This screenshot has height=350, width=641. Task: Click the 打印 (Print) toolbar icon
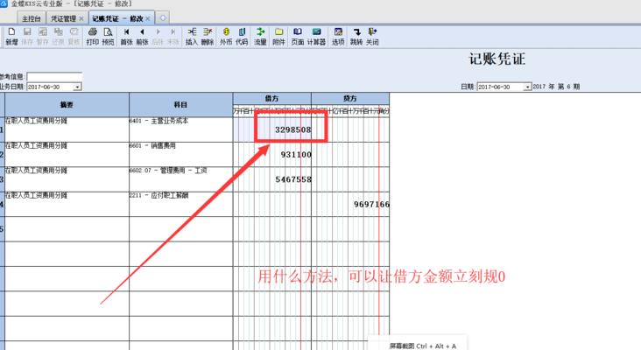(x=93, y=37)
